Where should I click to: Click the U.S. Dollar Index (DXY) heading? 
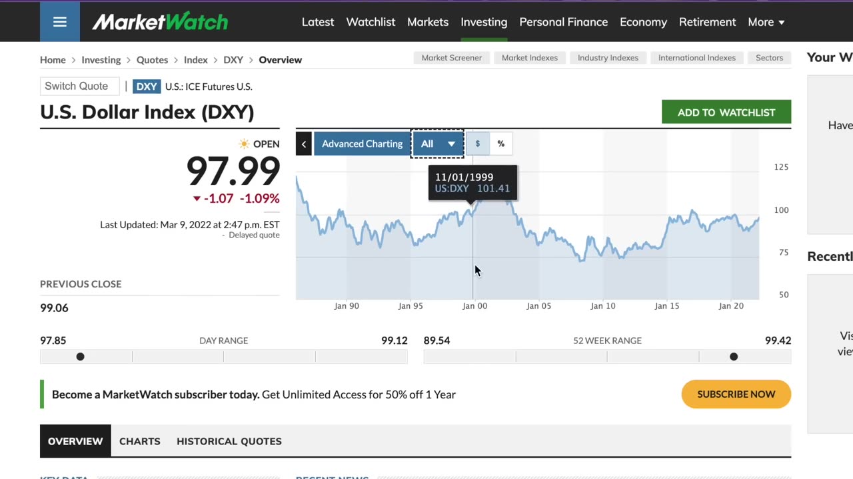coord(147,112)
